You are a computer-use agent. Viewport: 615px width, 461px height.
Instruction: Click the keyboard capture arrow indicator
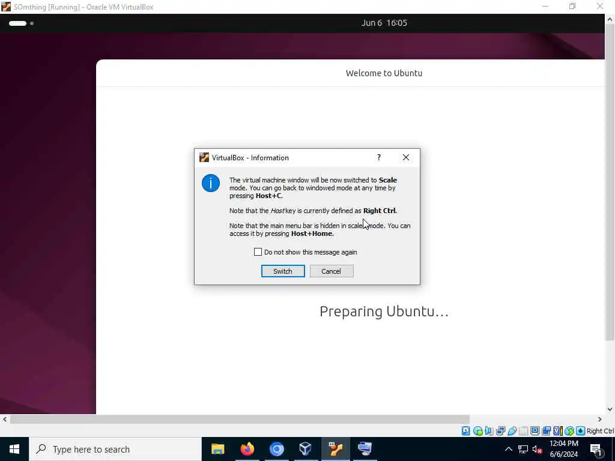click(581, 431)
